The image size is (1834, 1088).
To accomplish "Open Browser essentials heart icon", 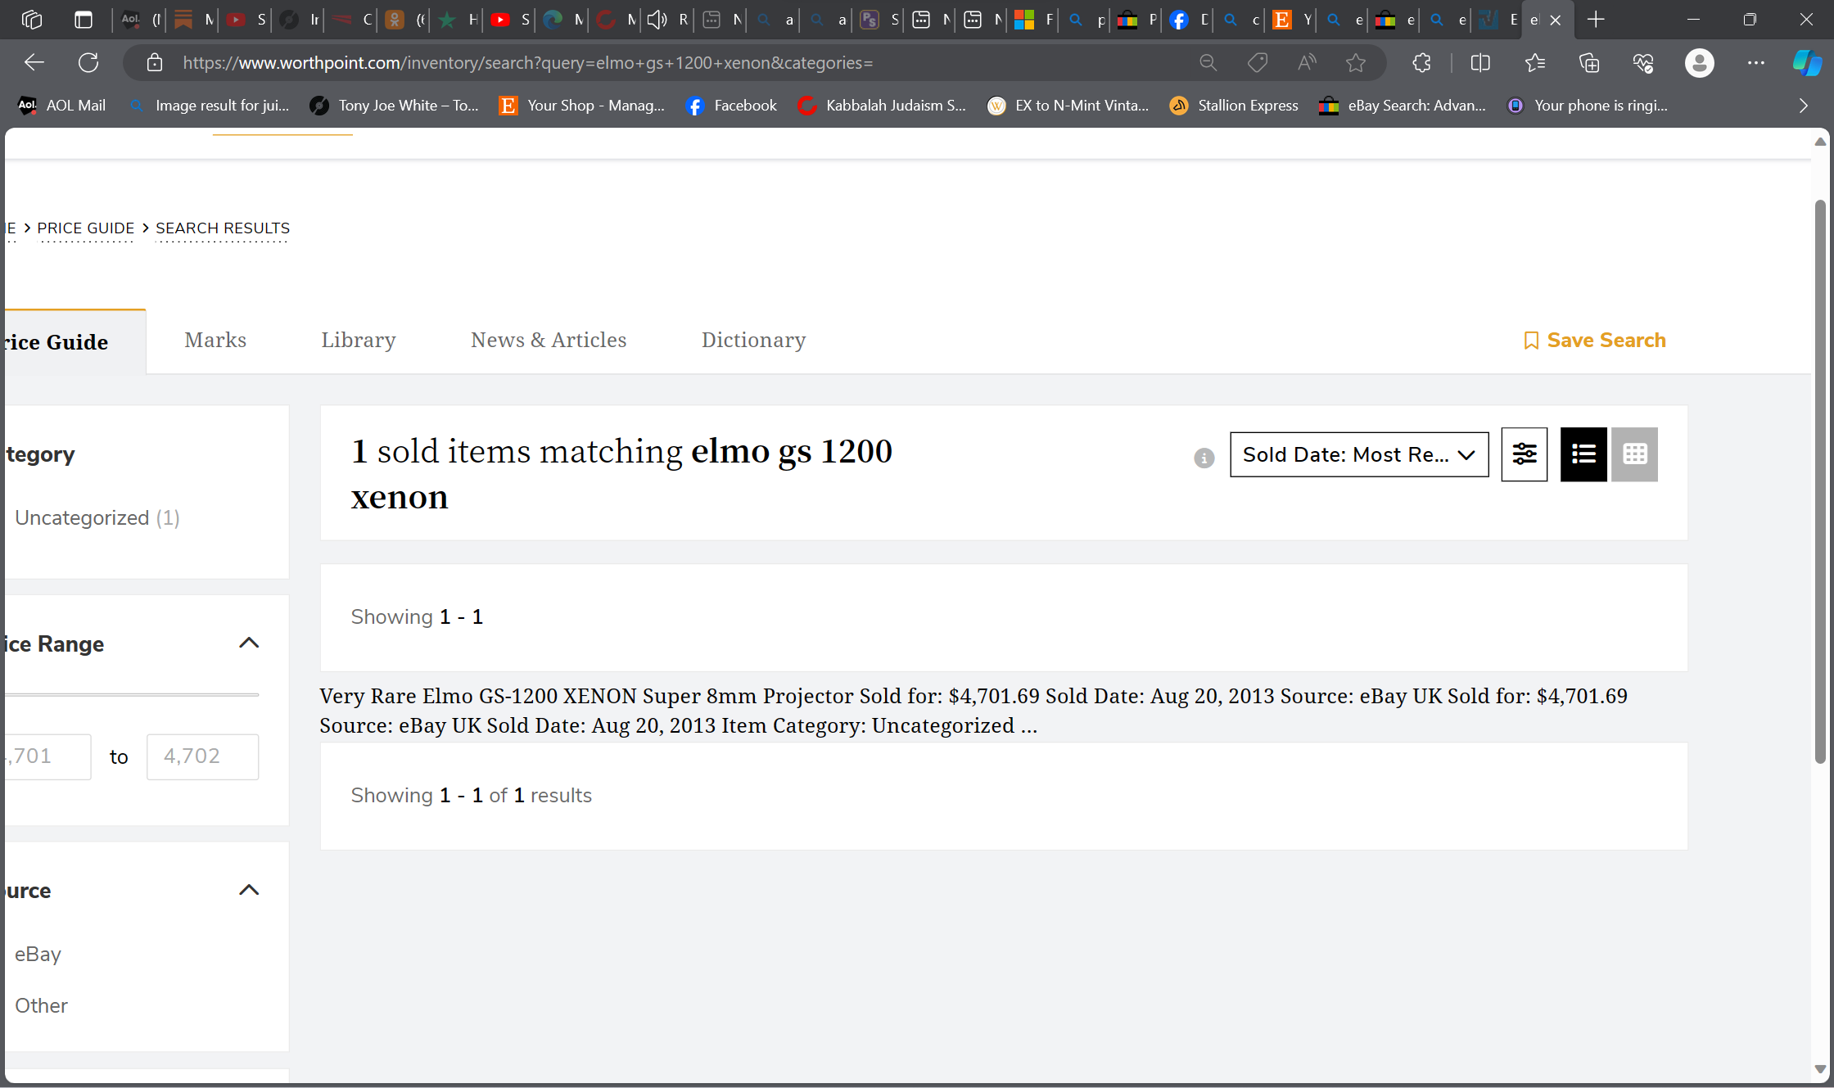I will 1643,62.
